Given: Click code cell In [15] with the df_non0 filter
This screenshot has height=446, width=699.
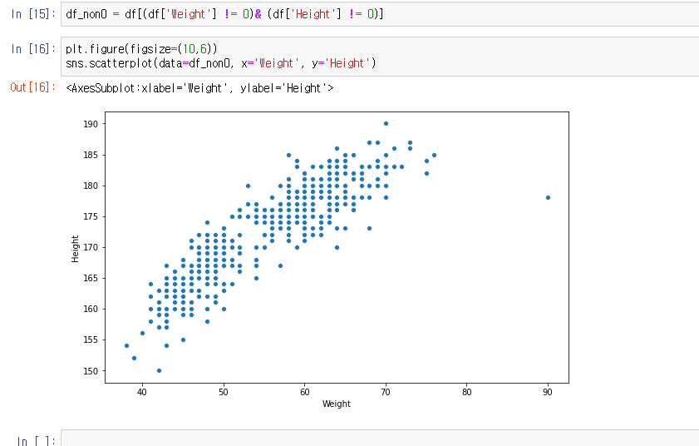Looking at the screenshot, I should coord(380,14).
